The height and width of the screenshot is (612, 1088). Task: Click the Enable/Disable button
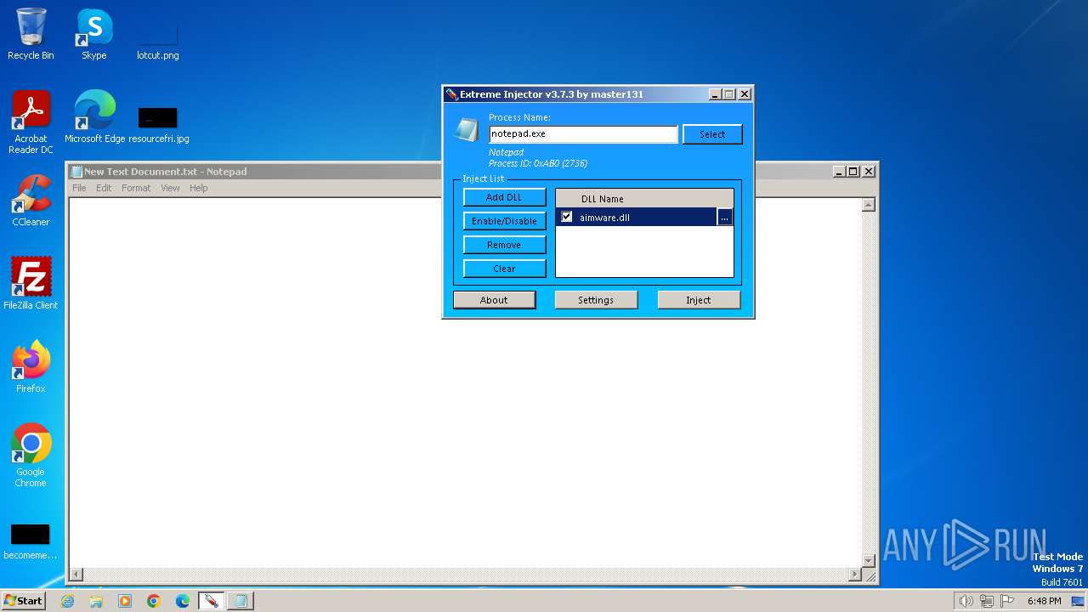[x=504, y=221]
